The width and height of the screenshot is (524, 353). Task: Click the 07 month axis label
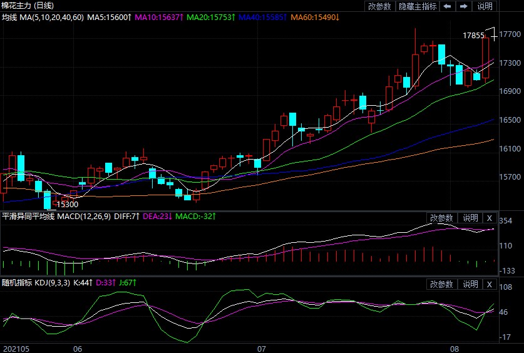pyautogui.click(x=261, y=349)
